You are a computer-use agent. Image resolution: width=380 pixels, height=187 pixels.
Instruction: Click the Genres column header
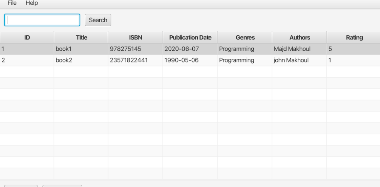pos(245,38)
